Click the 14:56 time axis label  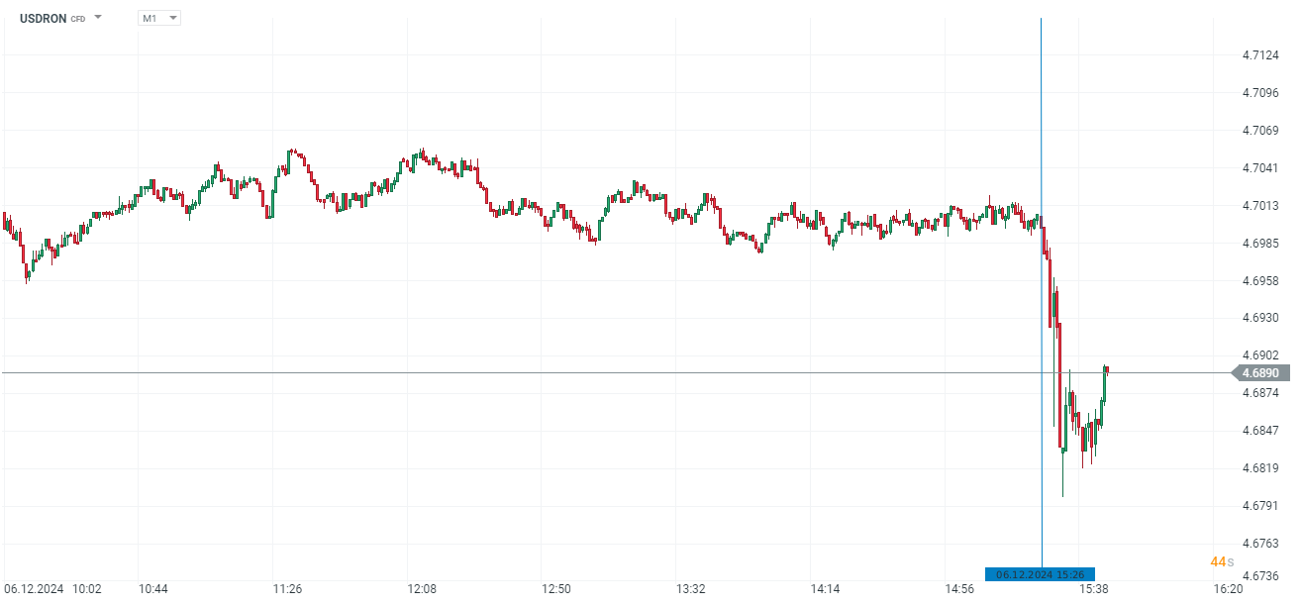(x=959, y=588)
